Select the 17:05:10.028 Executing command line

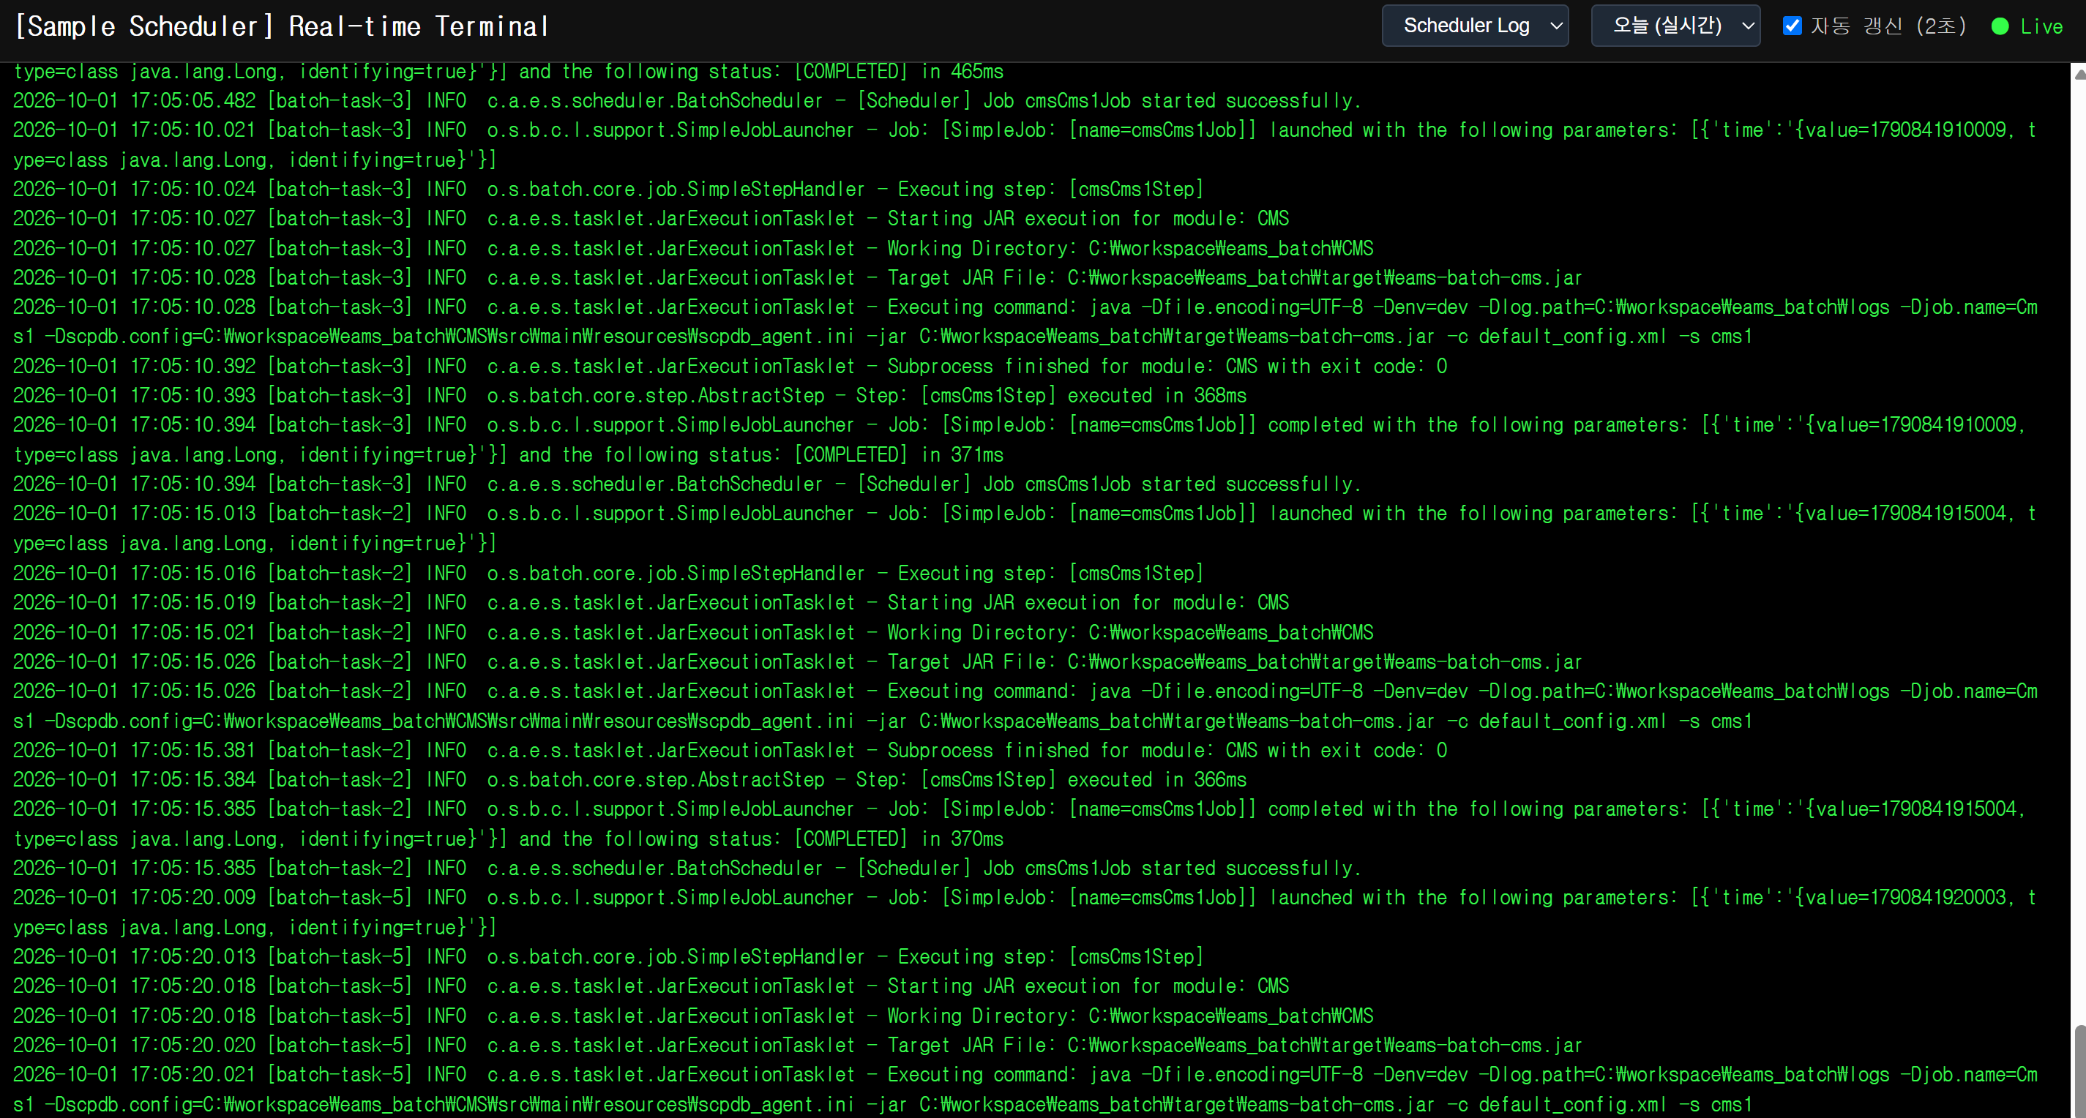coord(1025,321)
